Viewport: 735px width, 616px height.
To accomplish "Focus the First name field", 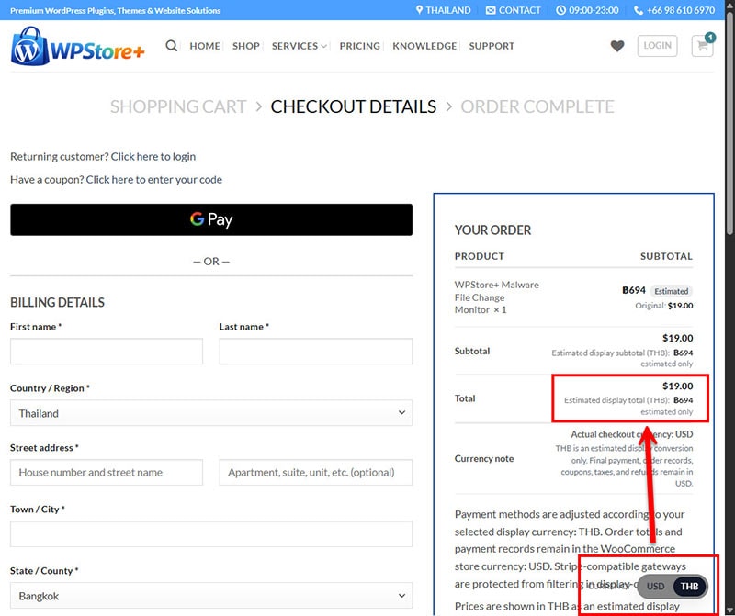I will (x=107, y=352).
